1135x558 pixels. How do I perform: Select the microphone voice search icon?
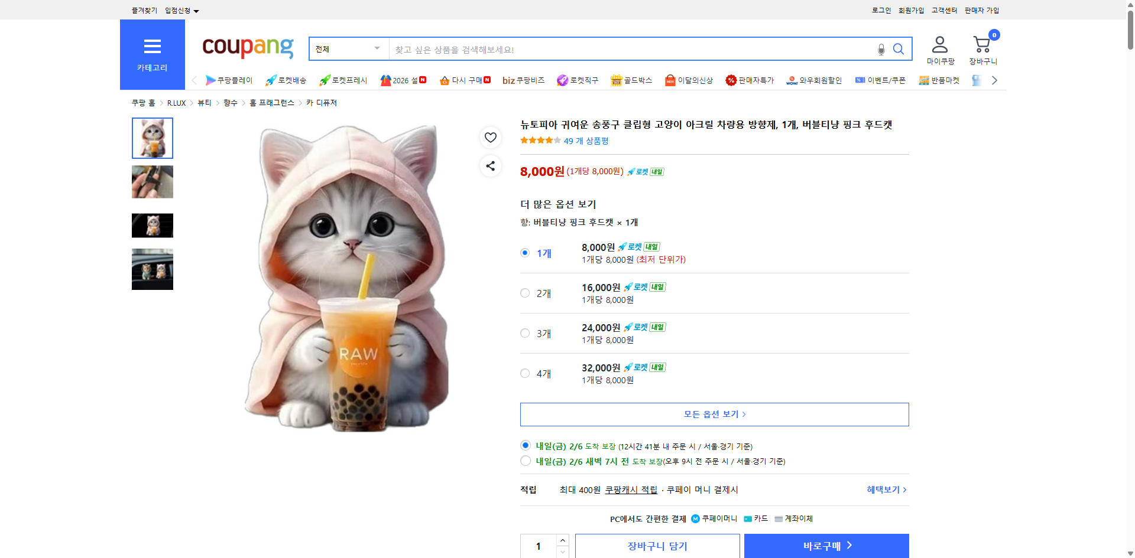tap(881, 50)
